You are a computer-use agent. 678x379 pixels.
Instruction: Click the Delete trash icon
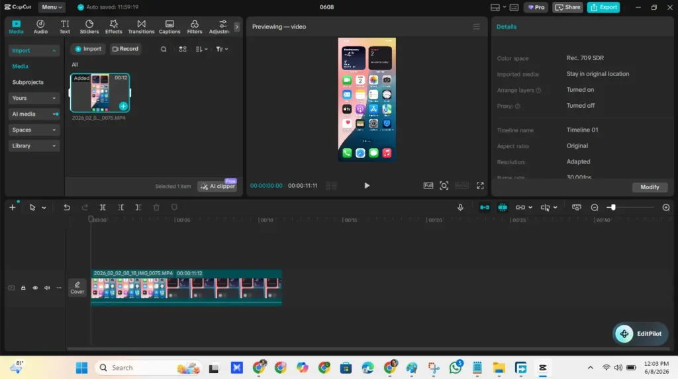coord(156,208)
